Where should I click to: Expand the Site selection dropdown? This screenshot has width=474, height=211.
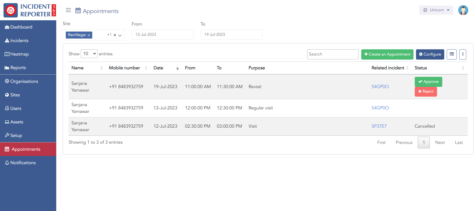(x=120, y=35)
